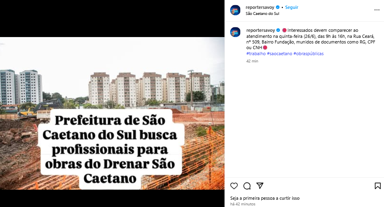
Task: Click the Seja a primeira pessoa a curtir text
Action: [265, 198]
